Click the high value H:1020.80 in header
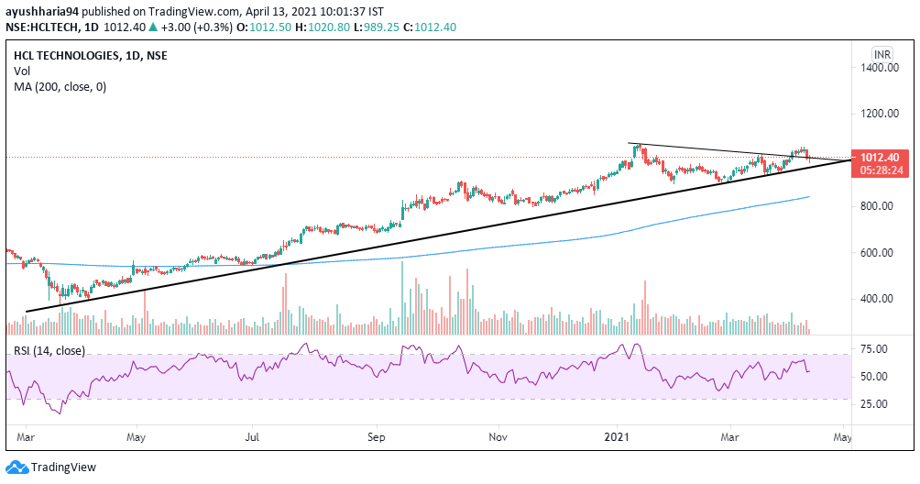This screenshot has width=920, height=484. click(x=324, y=27)
